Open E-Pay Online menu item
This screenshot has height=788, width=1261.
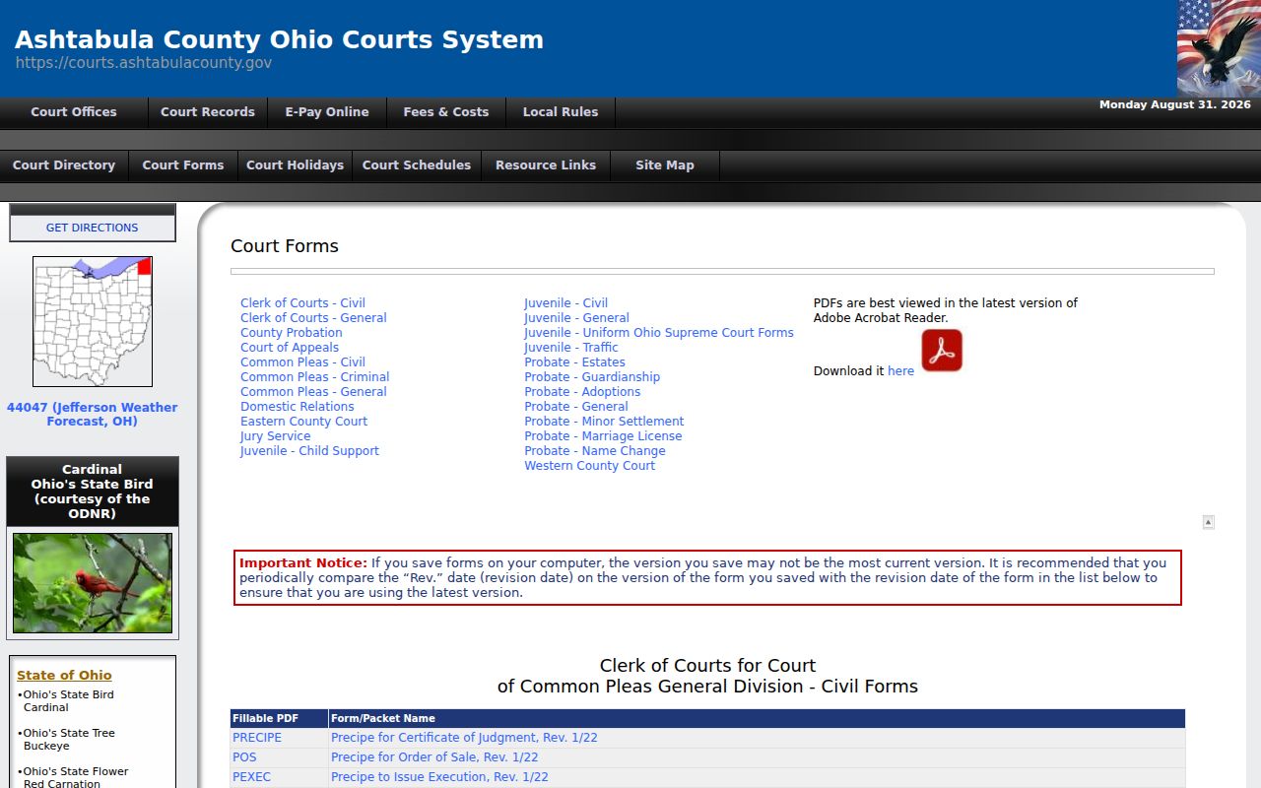(327, 112)
